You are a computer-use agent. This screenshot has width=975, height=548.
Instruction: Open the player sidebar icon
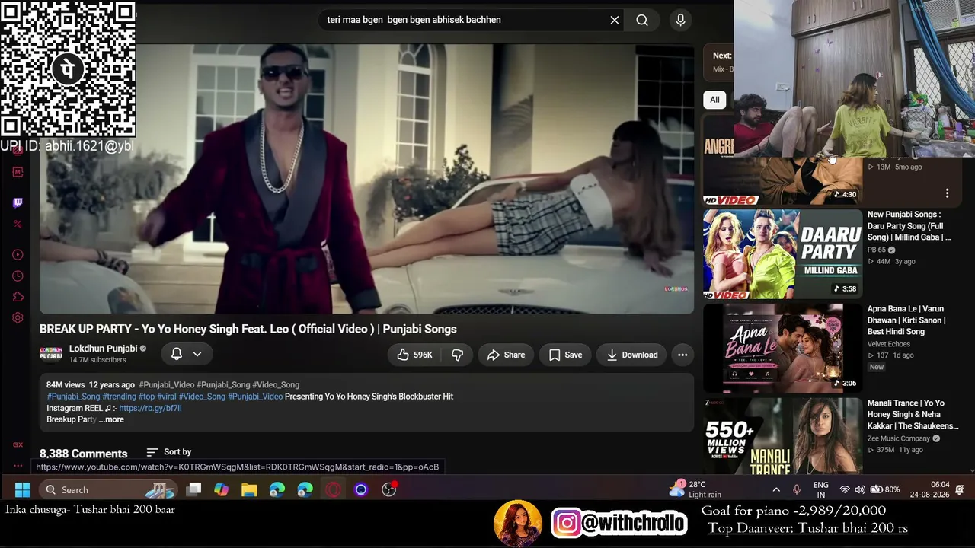click(x=18, y=254)
